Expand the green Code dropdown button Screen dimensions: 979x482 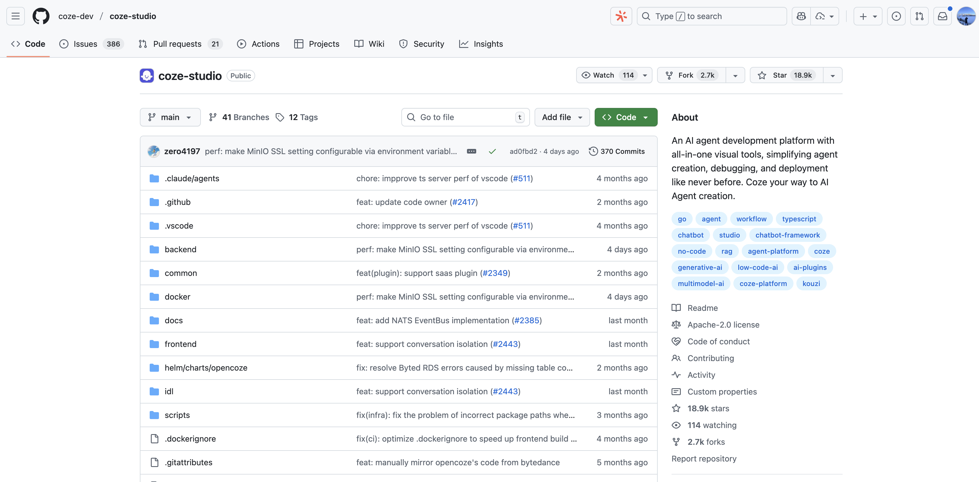click(626, 117)
